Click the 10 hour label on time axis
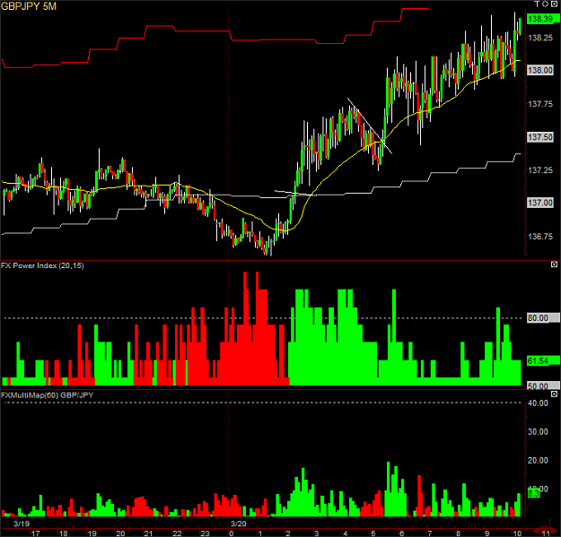The height and width of the screenshot is (537, 561). (517, 533)
